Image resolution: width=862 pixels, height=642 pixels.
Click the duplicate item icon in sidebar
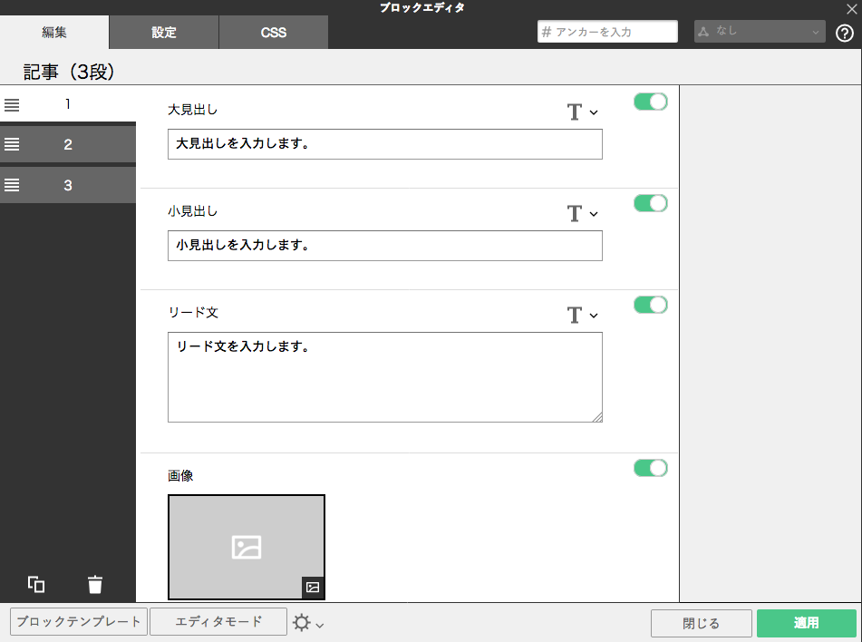36,584
